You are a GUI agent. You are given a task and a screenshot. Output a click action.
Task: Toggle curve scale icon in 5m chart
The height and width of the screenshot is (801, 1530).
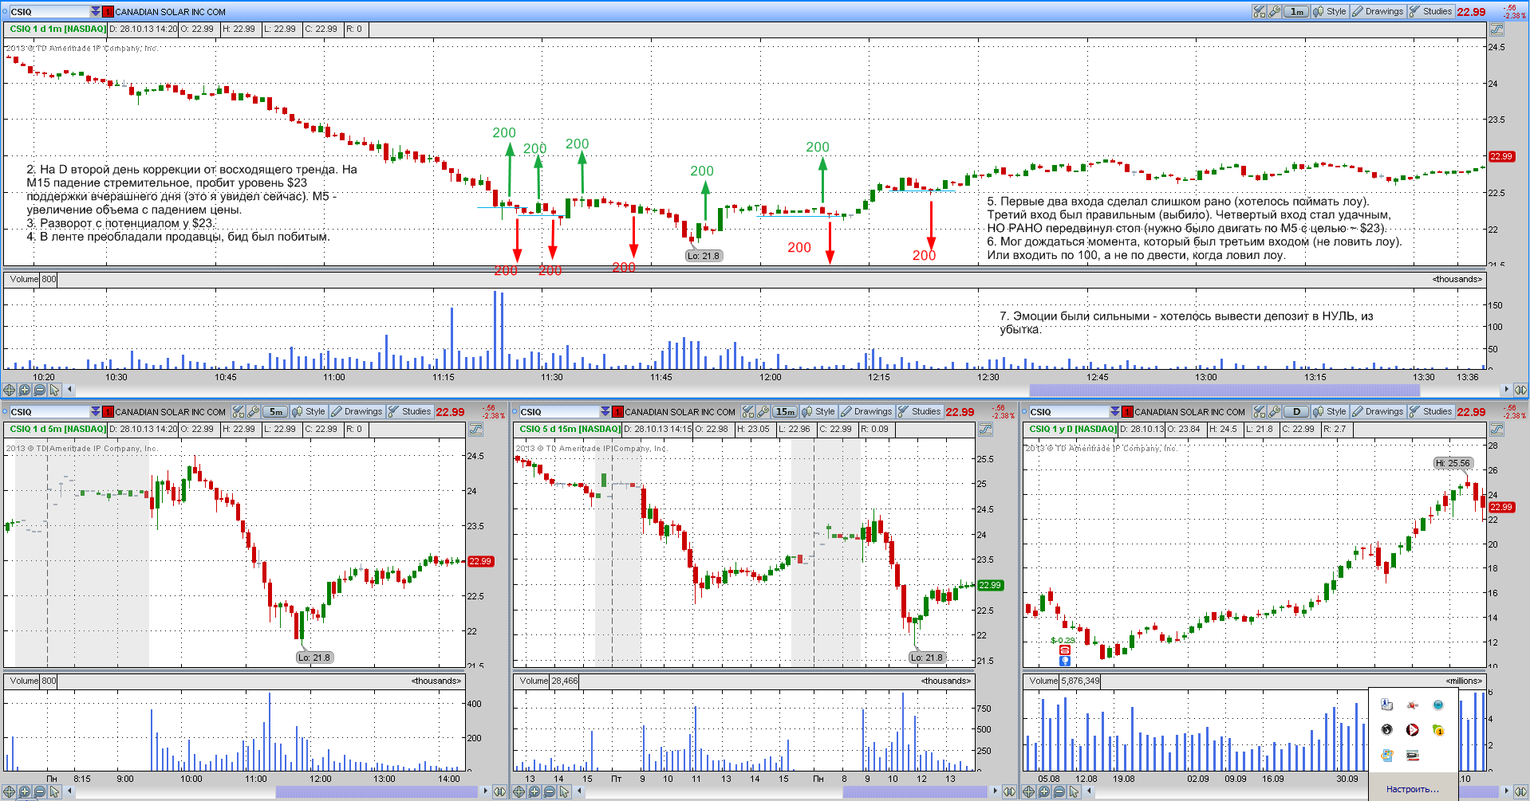(475, 429)
